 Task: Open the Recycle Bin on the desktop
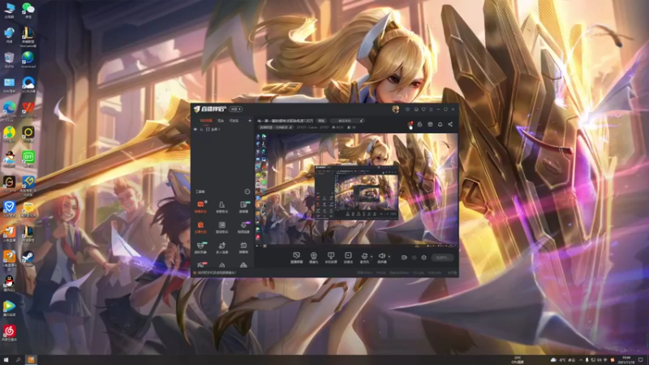9,60
